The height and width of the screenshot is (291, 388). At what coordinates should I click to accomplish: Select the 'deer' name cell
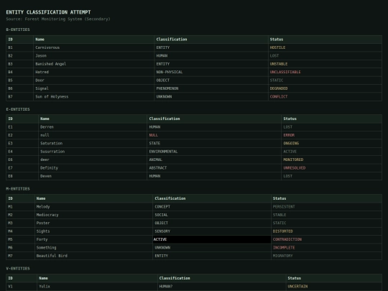pos(93,160)
